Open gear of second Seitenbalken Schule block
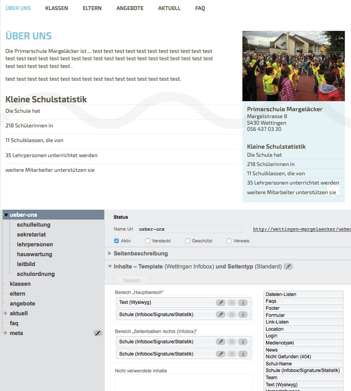The image size is (351, 391). tap(232, 354)
